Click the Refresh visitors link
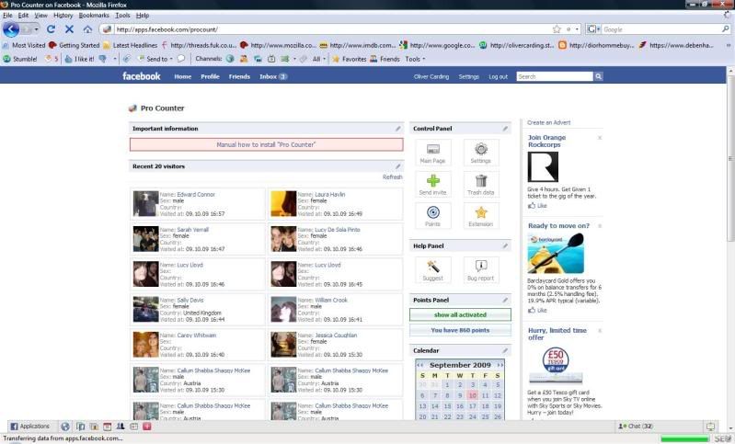 click(x=393, y=177)
